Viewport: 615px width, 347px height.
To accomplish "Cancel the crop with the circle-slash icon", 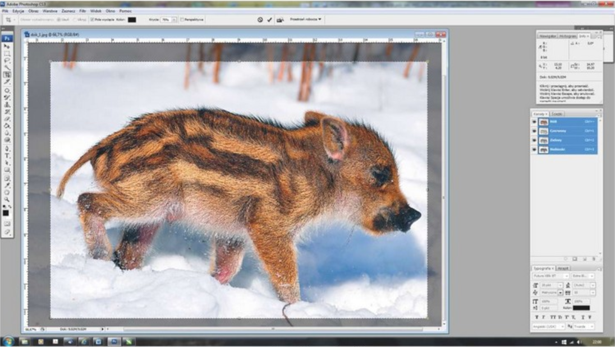I will [x=260, y=20].
